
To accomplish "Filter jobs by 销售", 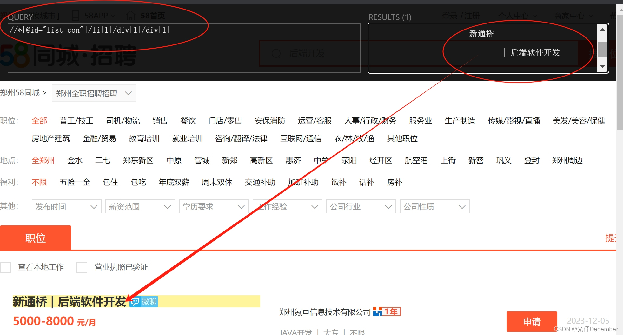I will [x=160, y=121].
